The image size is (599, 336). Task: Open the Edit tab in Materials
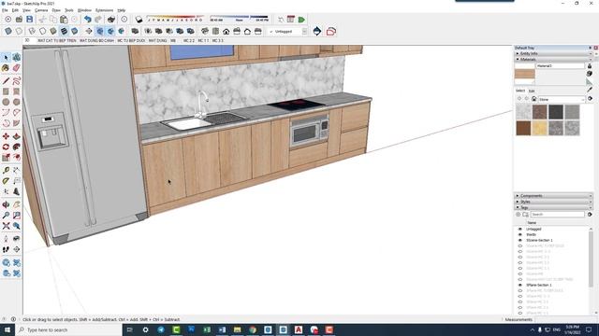pyautogui.click(x=532, y=91)
